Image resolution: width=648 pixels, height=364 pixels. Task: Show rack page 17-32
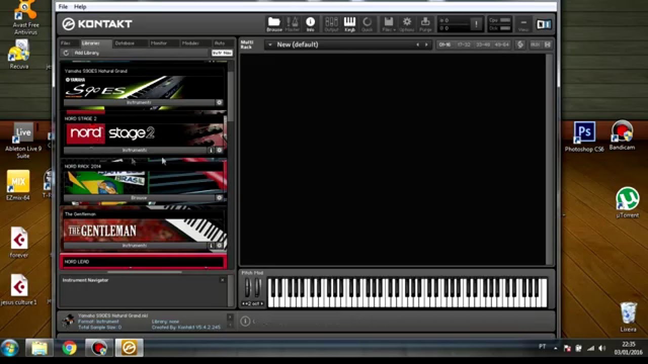(464, 44)
